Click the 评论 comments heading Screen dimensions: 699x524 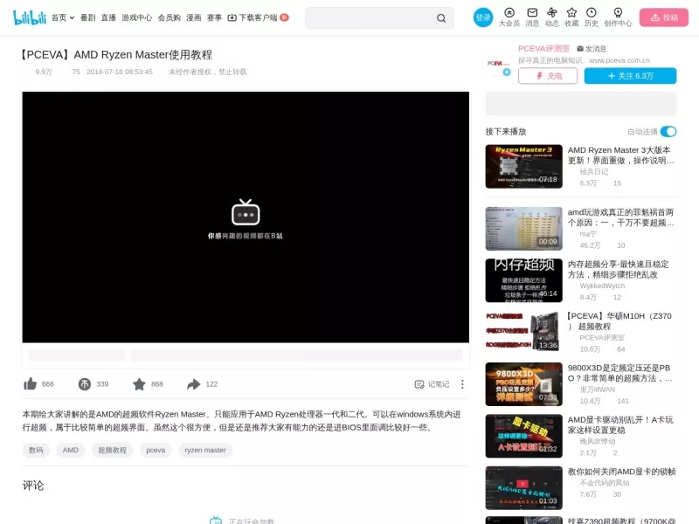(33, 486)
